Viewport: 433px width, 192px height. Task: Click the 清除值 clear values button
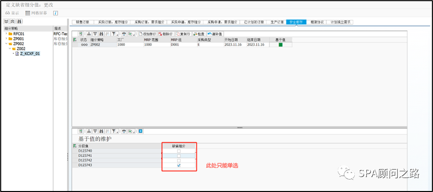coord(215,34)
